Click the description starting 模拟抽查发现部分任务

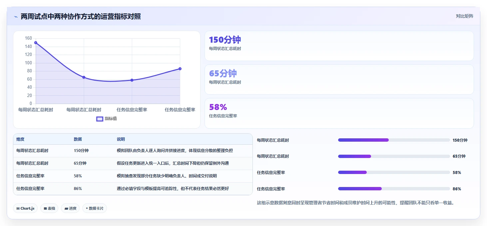(x=167, y=176)
